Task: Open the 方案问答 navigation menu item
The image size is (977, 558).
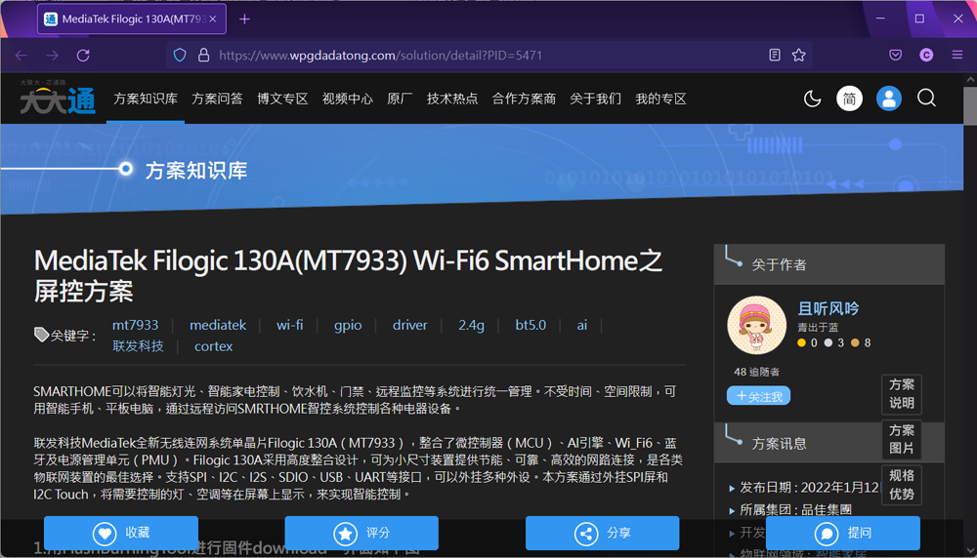Action: [x=217, y=99]
